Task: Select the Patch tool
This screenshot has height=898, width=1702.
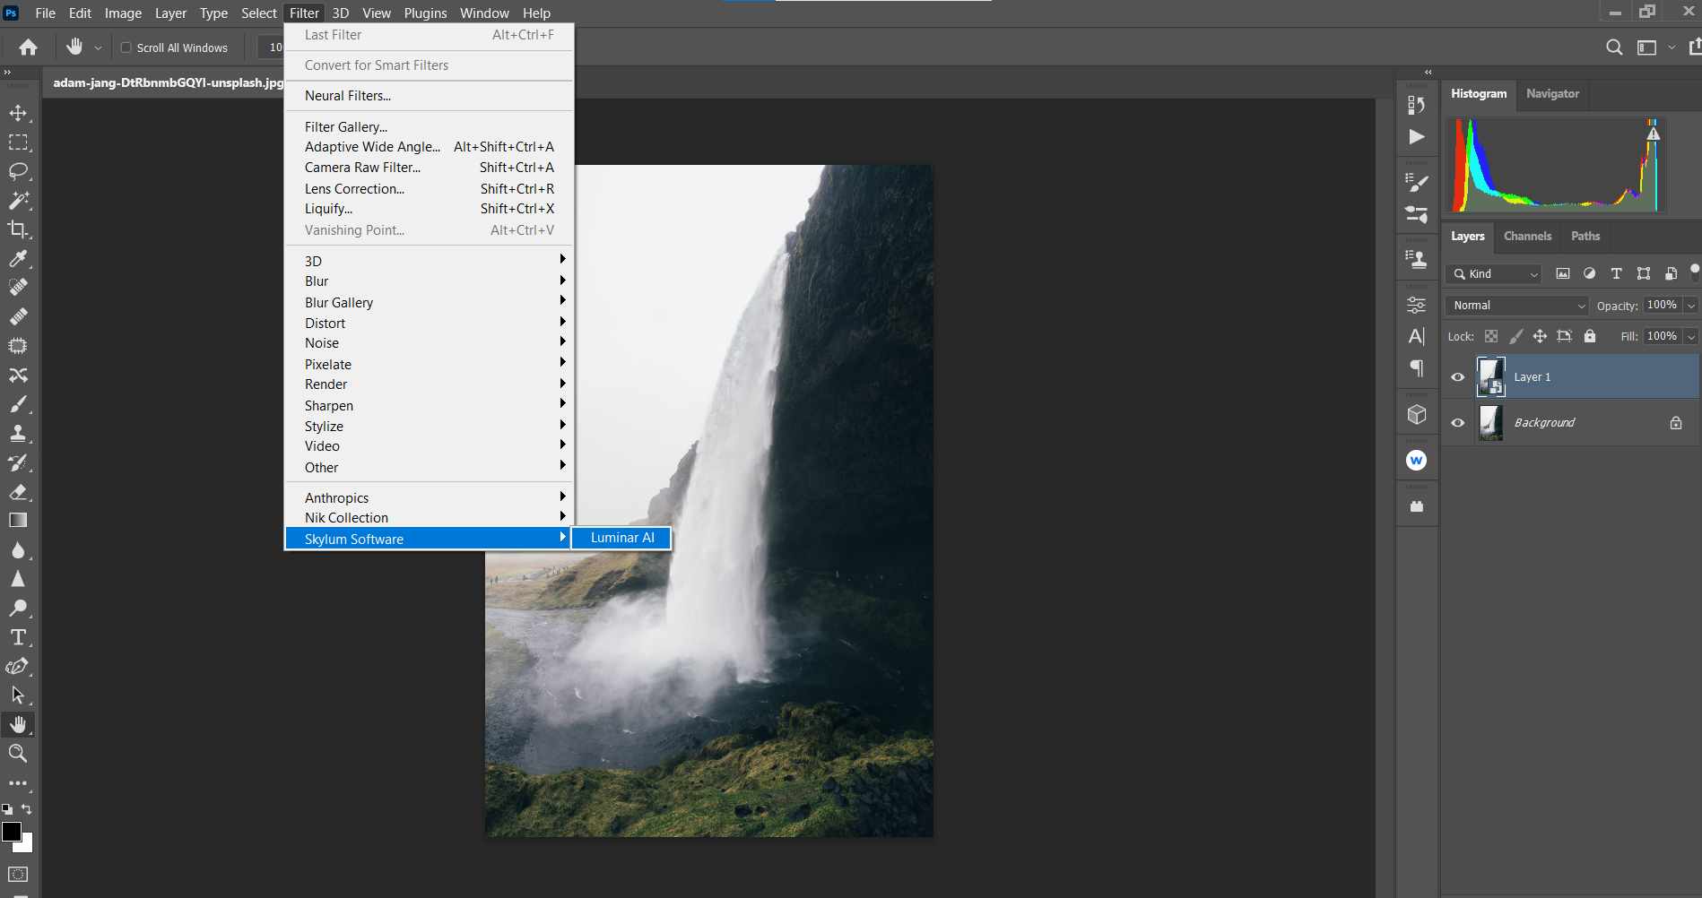Action: pos(18,346)
